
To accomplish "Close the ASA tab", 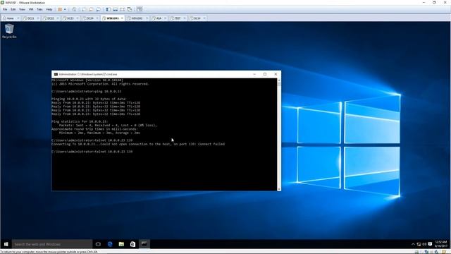I will point(165,18).
